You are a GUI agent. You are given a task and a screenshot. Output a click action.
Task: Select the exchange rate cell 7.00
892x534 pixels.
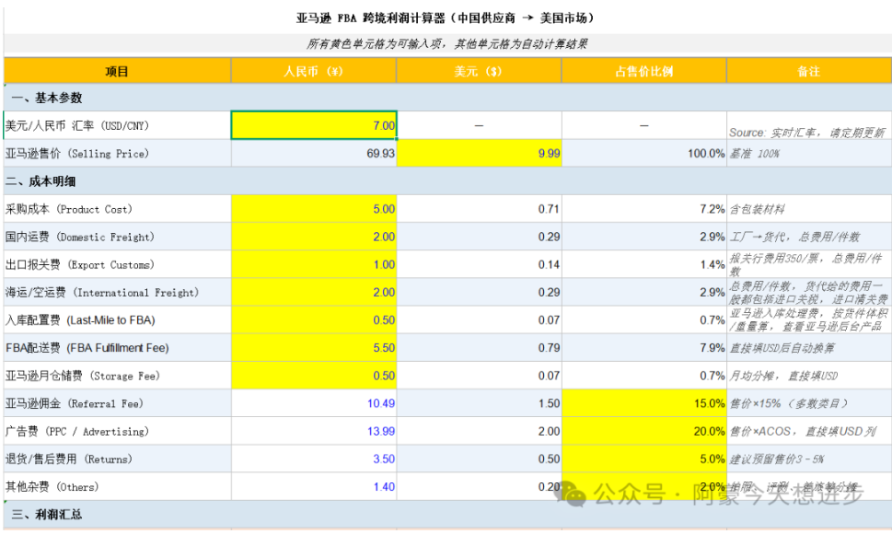314,125
